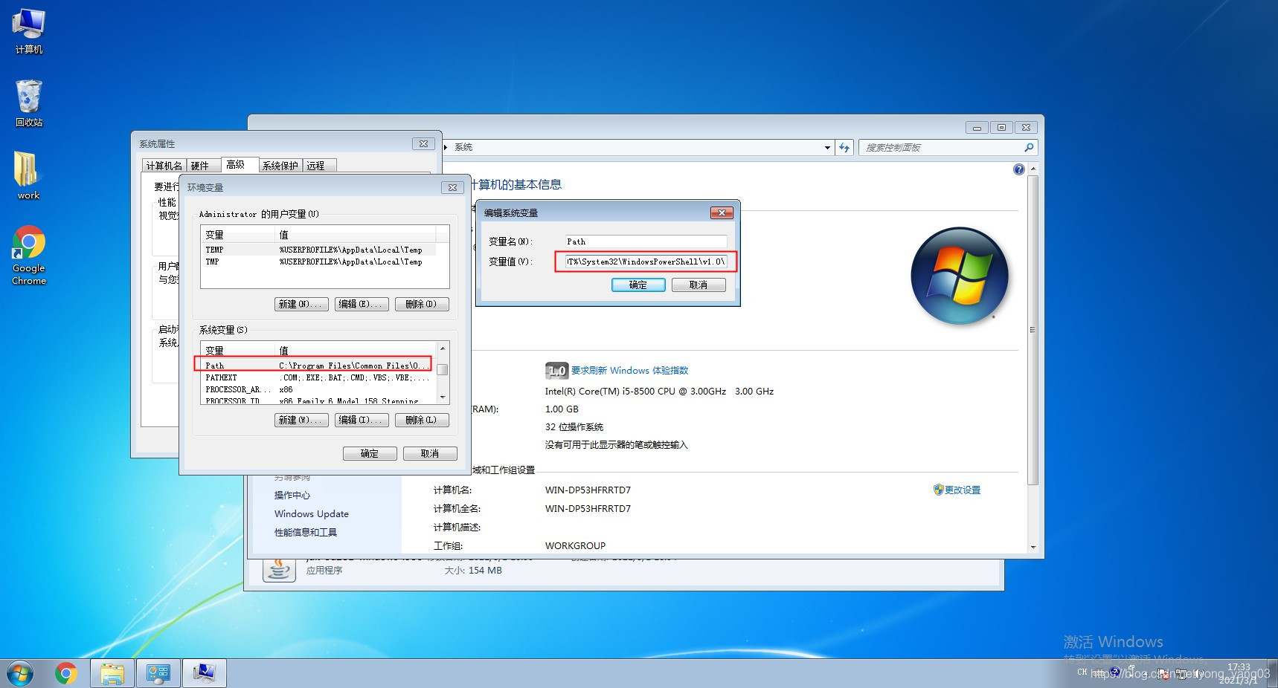Click the search magnifier in control panel
The image size is (1278, 688).
coord(1029,147)
